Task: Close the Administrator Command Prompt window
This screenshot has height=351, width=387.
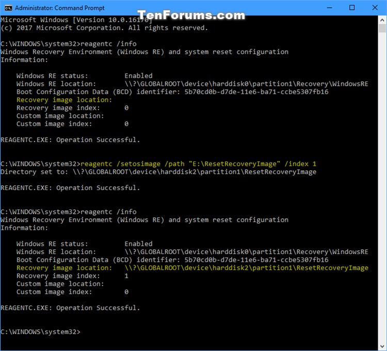Action: pos(375,8)
